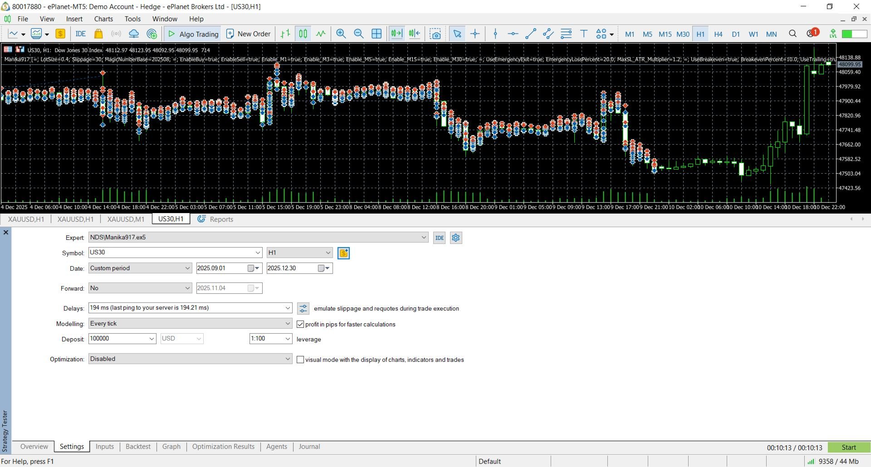This screenshot has width=871, height=467.
Task: Open the Journal tab
Action: 309,447
